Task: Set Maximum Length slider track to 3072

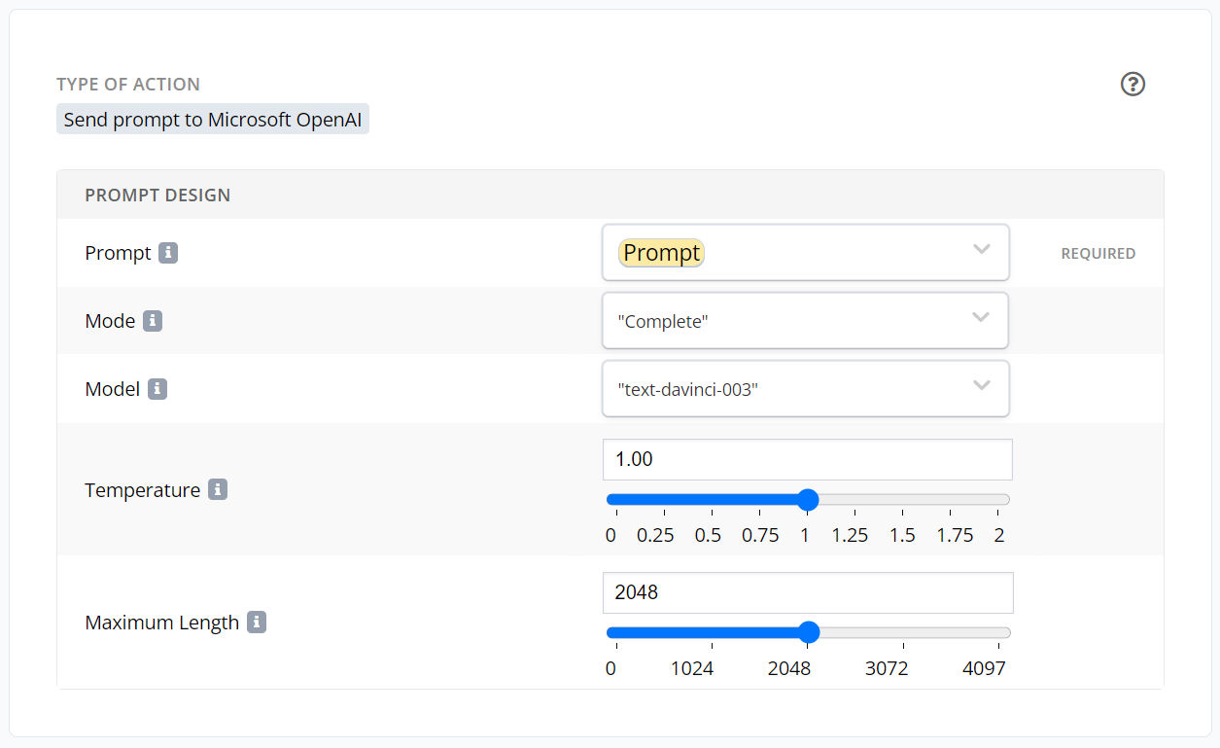Action: [903, 633]
